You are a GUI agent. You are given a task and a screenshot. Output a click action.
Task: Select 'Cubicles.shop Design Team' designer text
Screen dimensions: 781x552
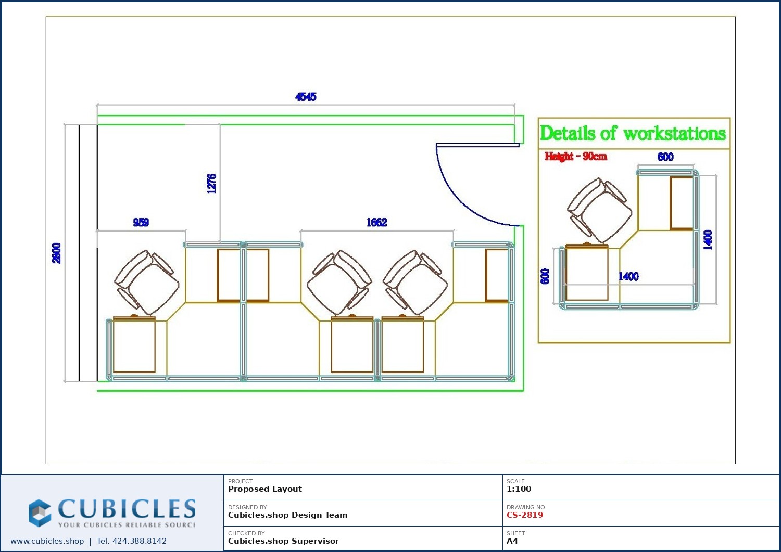point(287,515)
